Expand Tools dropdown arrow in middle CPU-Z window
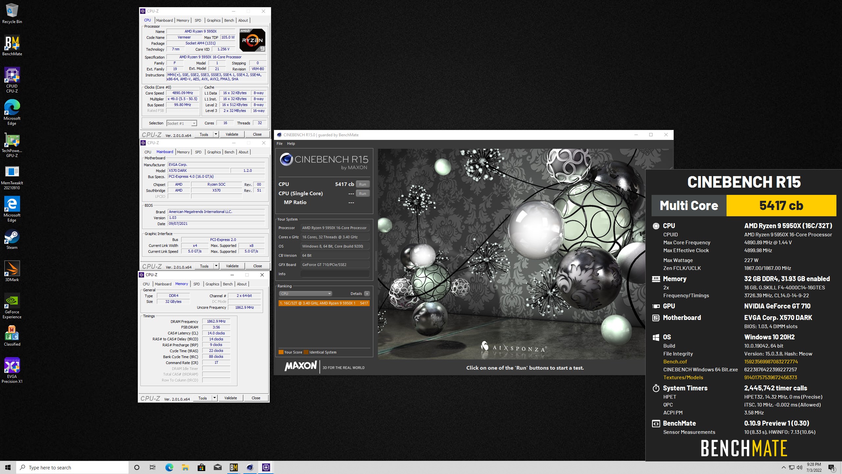Viewport: 842px width, 474px height. [216, 266]
